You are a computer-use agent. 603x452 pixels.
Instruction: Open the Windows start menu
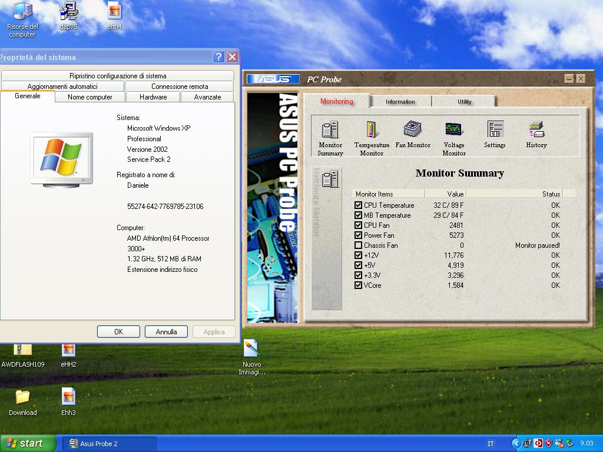pos(28,443)
